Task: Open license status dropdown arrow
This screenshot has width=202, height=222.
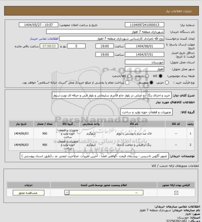Action: [67, 193]
